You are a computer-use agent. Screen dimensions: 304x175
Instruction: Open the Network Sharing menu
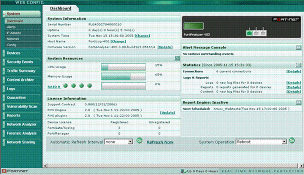[22, 142]
